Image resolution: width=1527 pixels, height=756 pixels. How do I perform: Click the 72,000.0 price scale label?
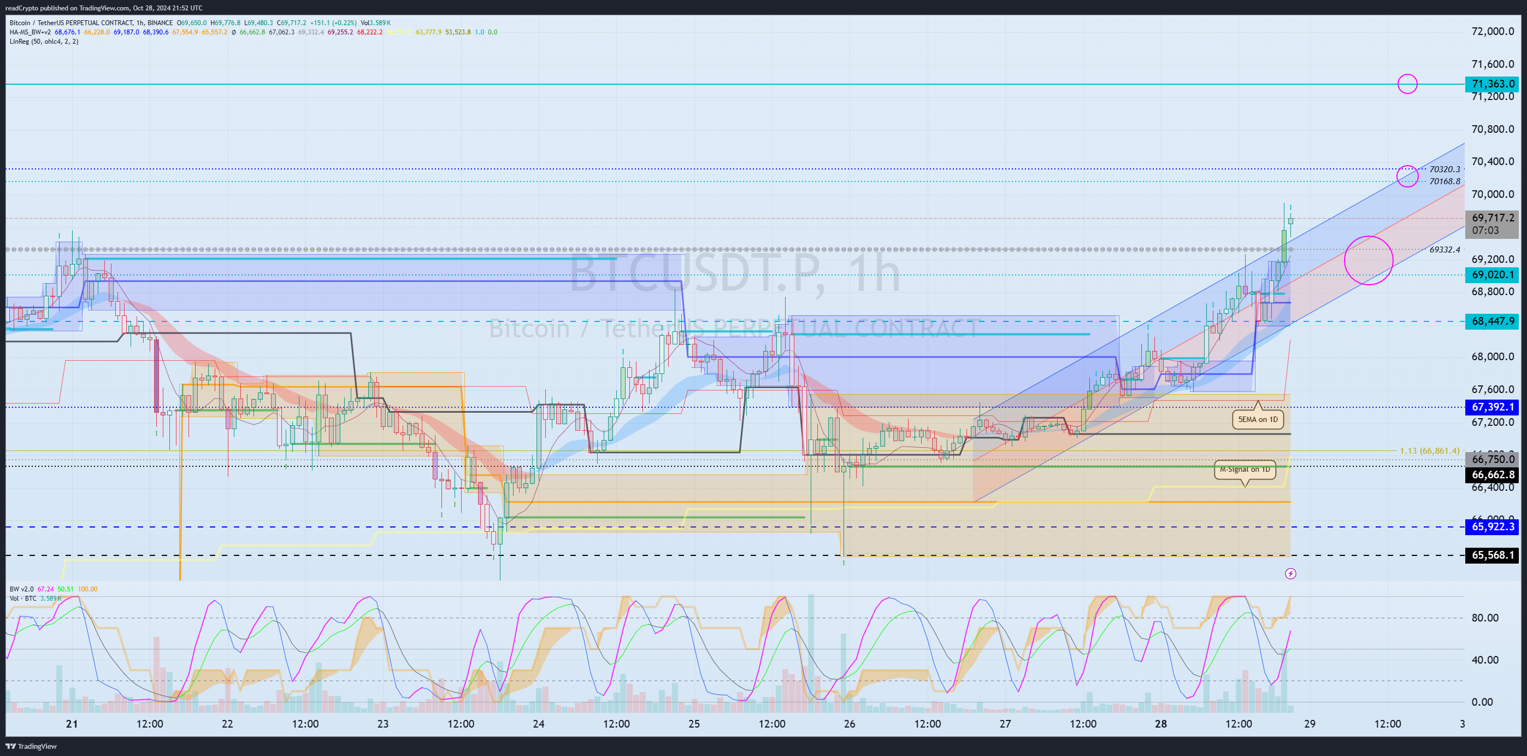coord(1493,31)
